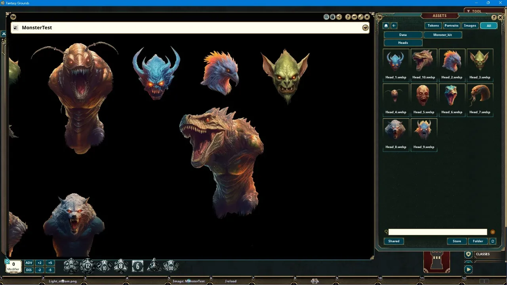
Task: Toggle the +5 modifier button
Action: point(50,263)
